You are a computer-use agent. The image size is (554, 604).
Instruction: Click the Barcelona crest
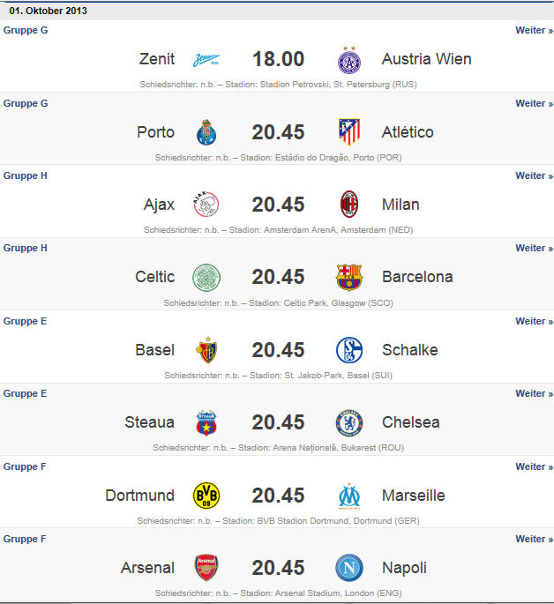[349, 277]
